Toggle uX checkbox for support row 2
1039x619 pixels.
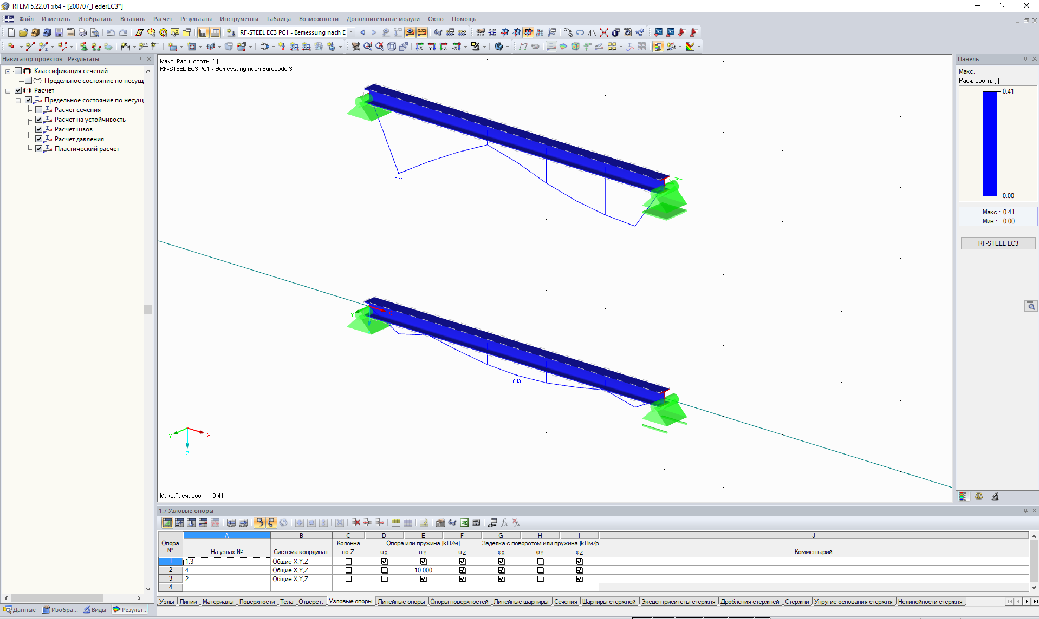coord(384,570)
